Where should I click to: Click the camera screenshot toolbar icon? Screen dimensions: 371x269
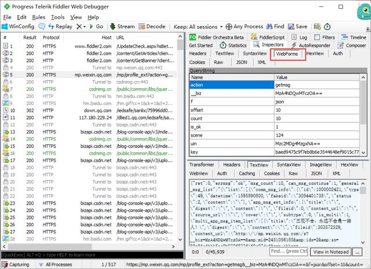317,27
